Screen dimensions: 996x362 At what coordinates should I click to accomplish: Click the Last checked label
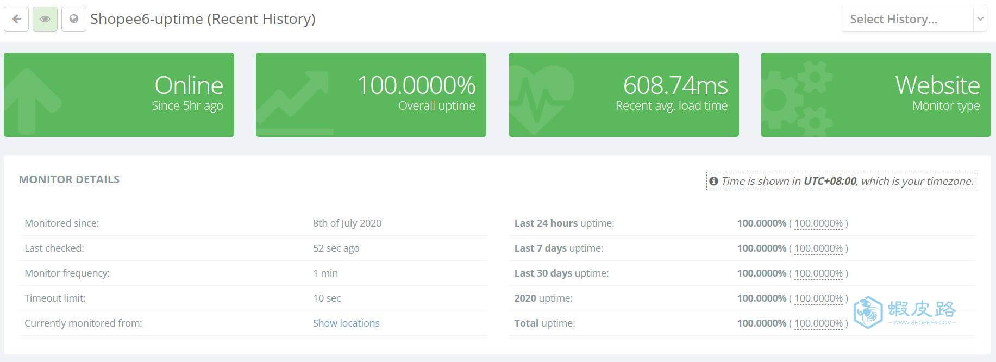pyautogui.click(x=54, y=248)
